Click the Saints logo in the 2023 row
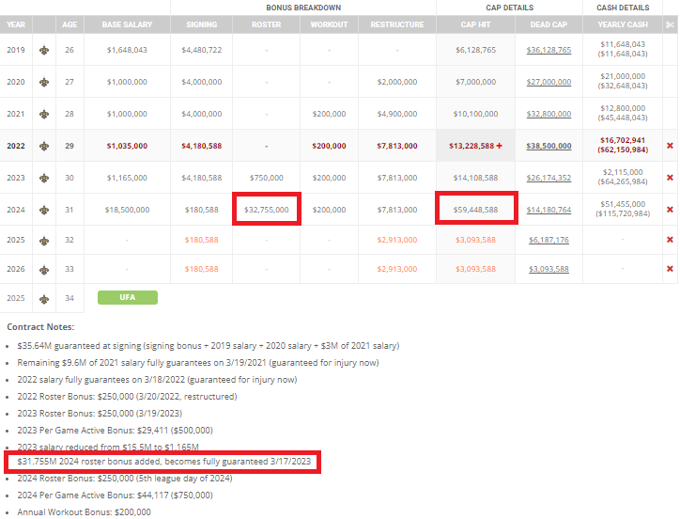 (x=44, y=178)
